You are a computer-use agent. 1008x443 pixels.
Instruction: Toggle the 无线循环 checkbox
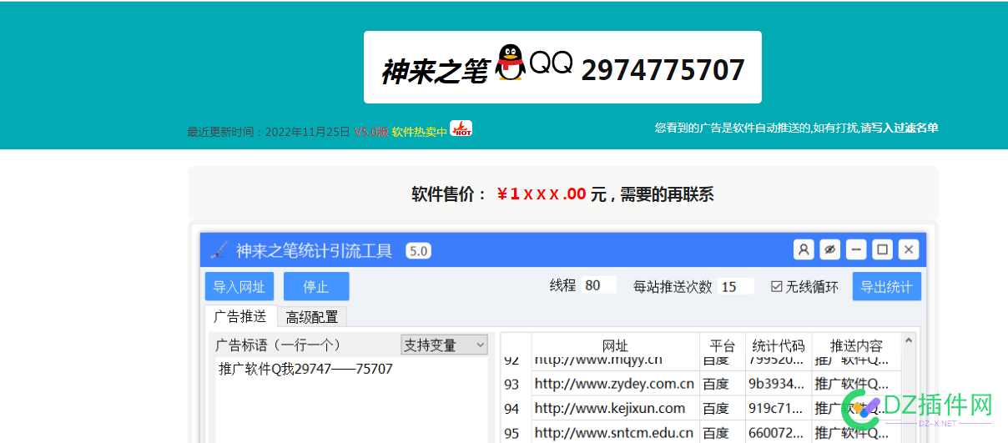tap(777, 286)
